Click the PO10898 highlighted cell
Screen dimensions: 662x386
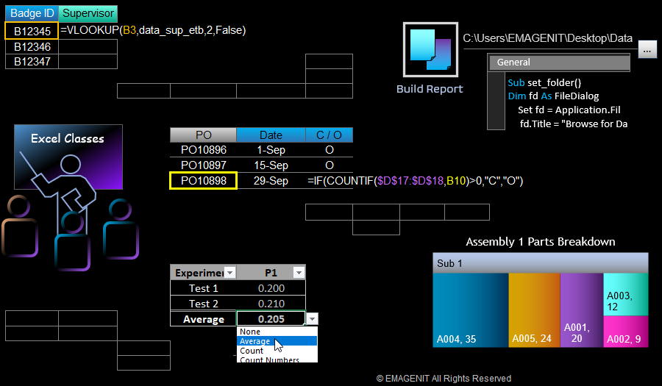[203, 181]
